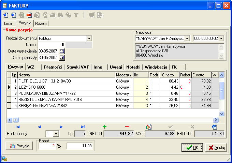Jump to first row with navigator arrow
This screenshot has width=232, height=163.
click(x=18, y=127)
